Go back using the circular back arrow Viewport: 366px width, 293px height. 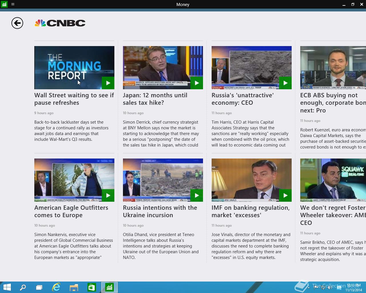pos(17,23)
